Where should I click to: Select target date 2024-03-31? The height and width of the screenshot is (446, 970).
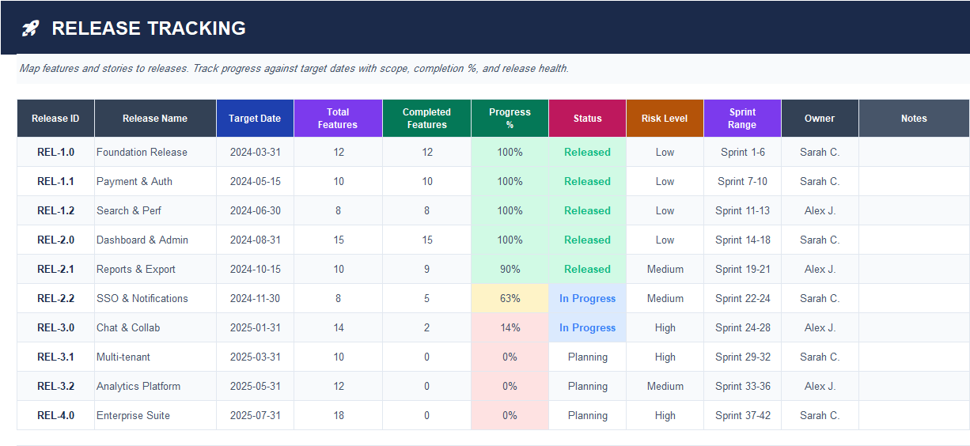click(255, 152)
